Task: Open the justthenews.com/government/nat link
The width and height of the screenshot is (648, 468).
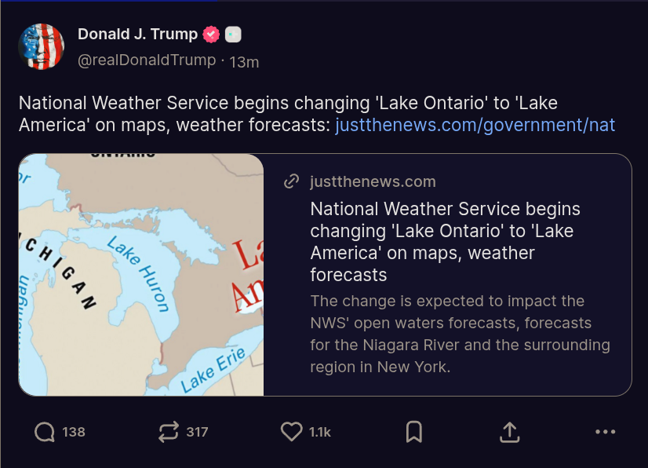Action: (x=475, y=125)
